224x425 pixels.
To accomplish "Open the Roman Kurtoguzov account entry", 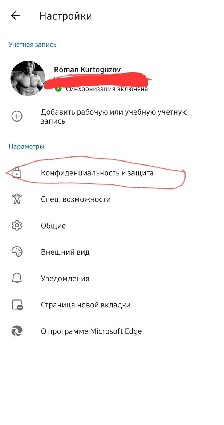I will (x=112, y=78).
